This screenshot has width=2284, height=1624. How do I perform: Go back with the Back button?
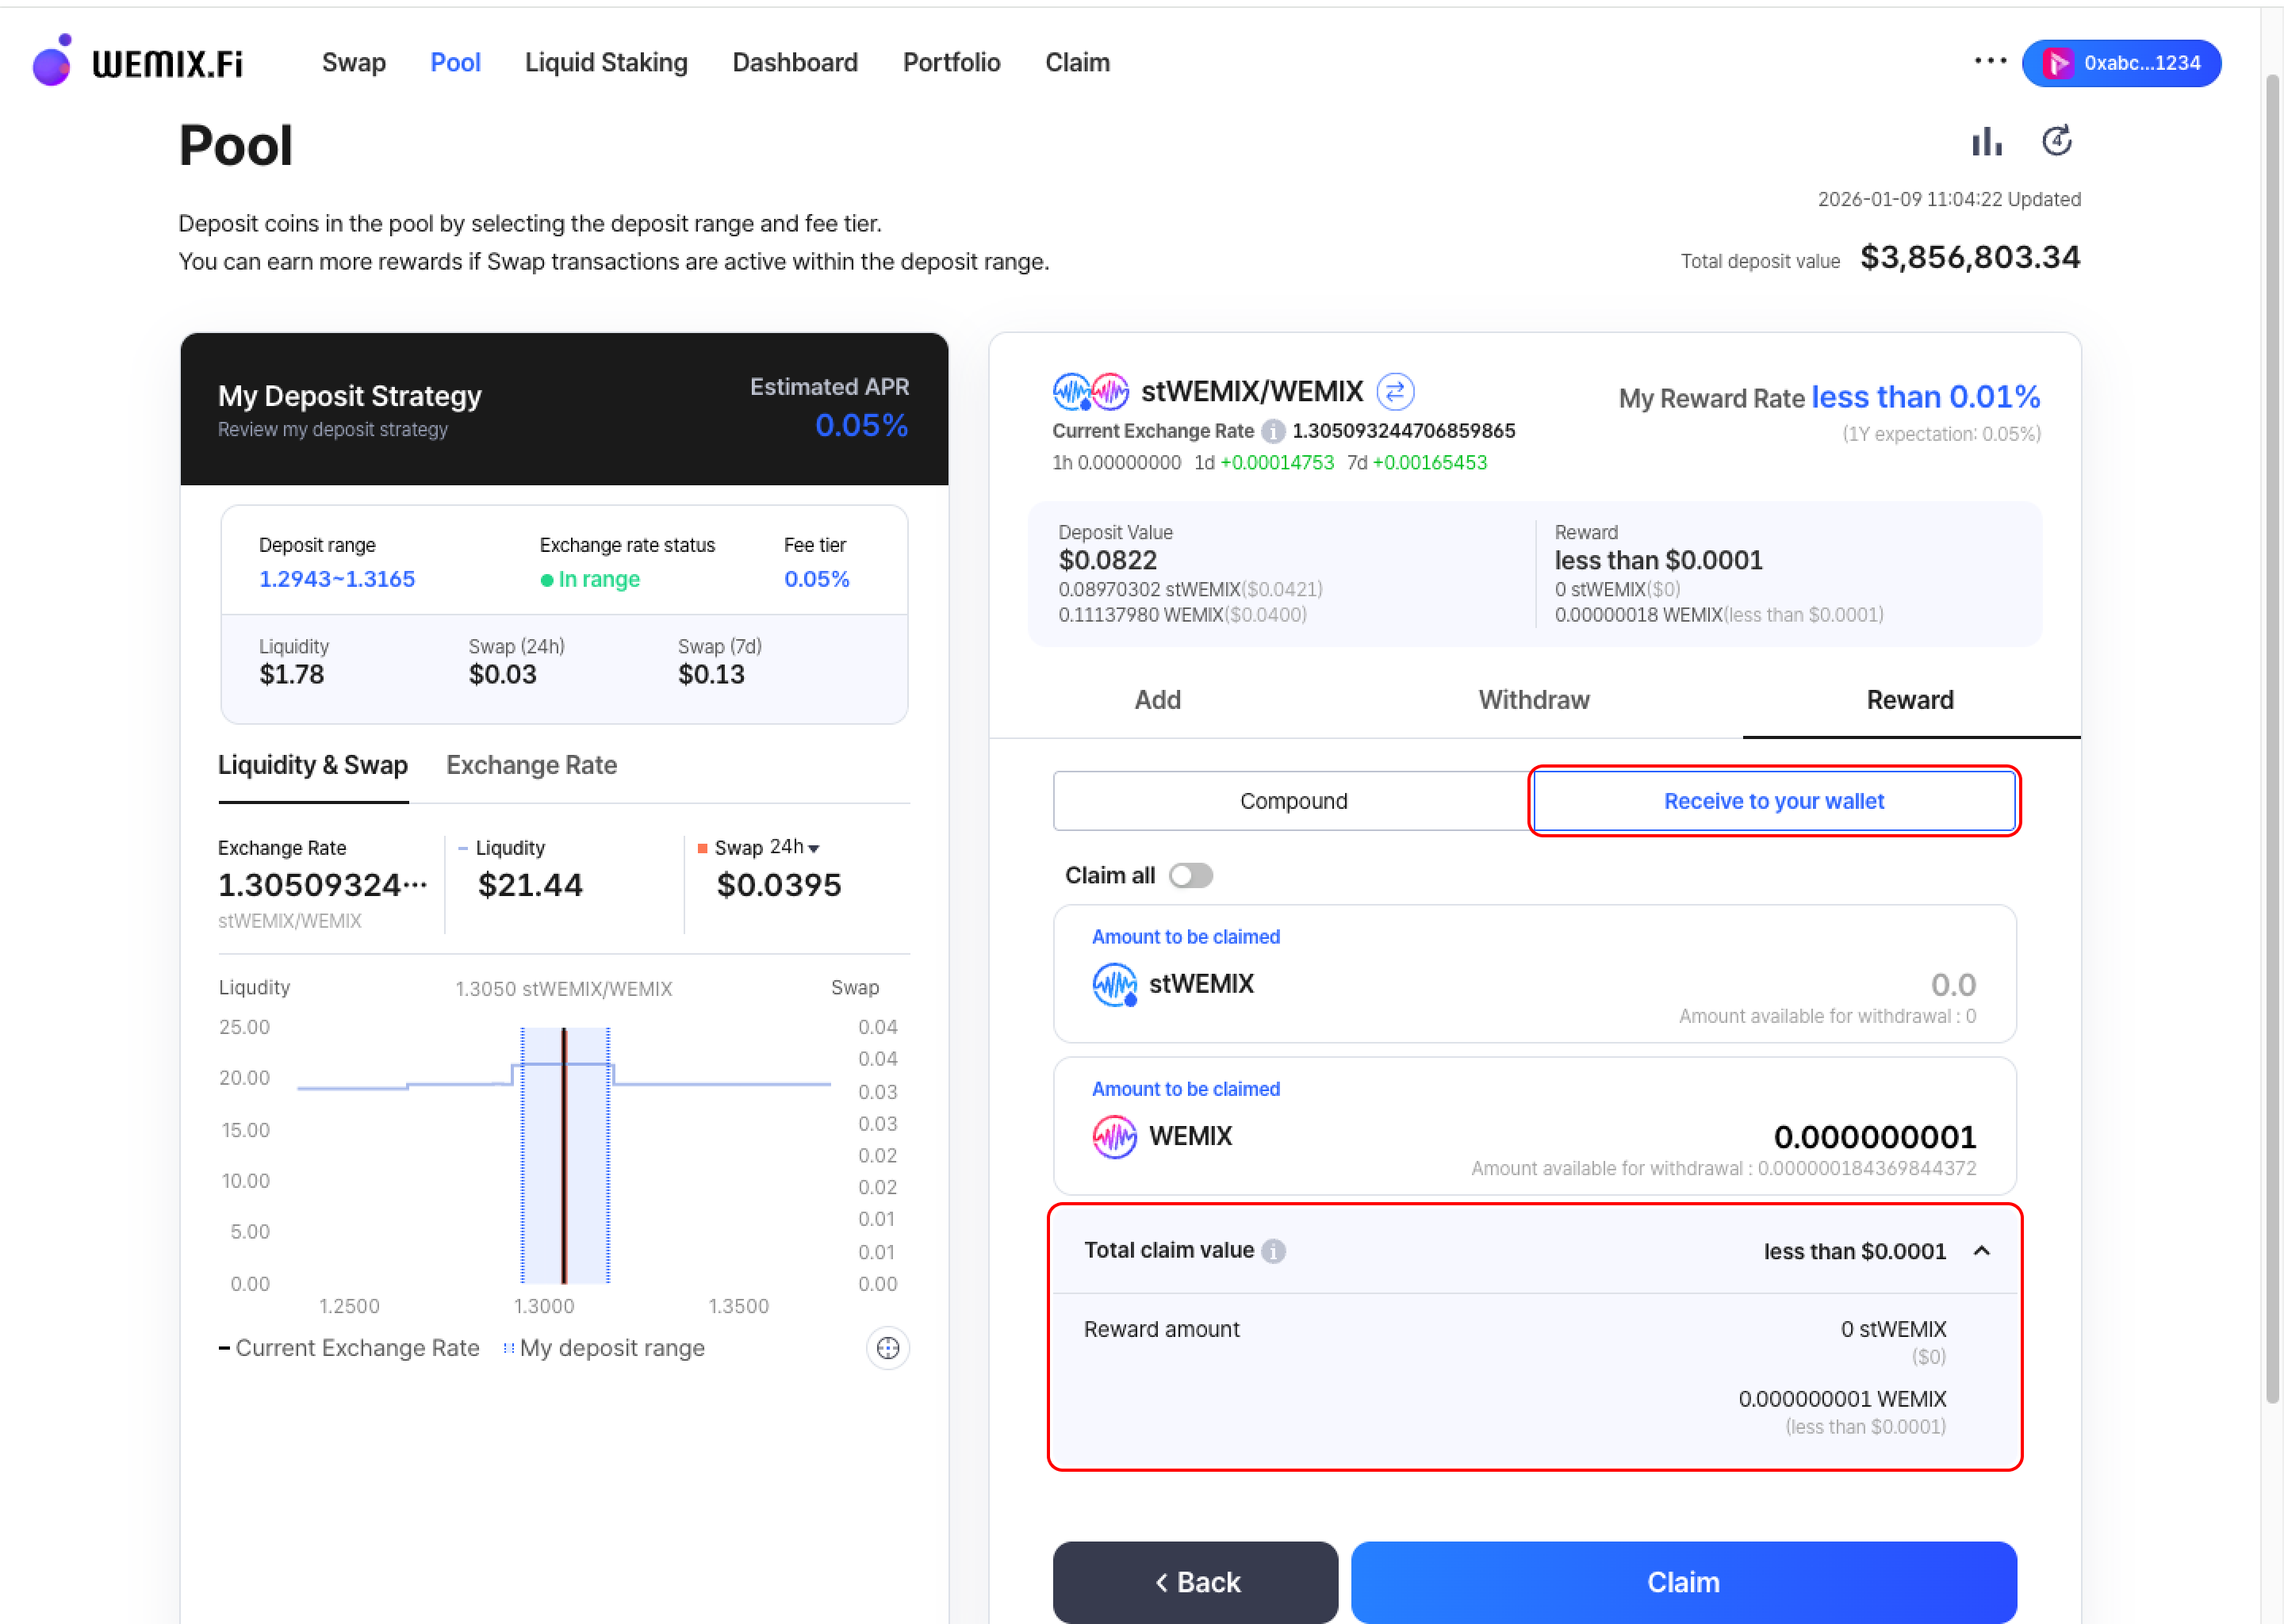[1195, 1582]
